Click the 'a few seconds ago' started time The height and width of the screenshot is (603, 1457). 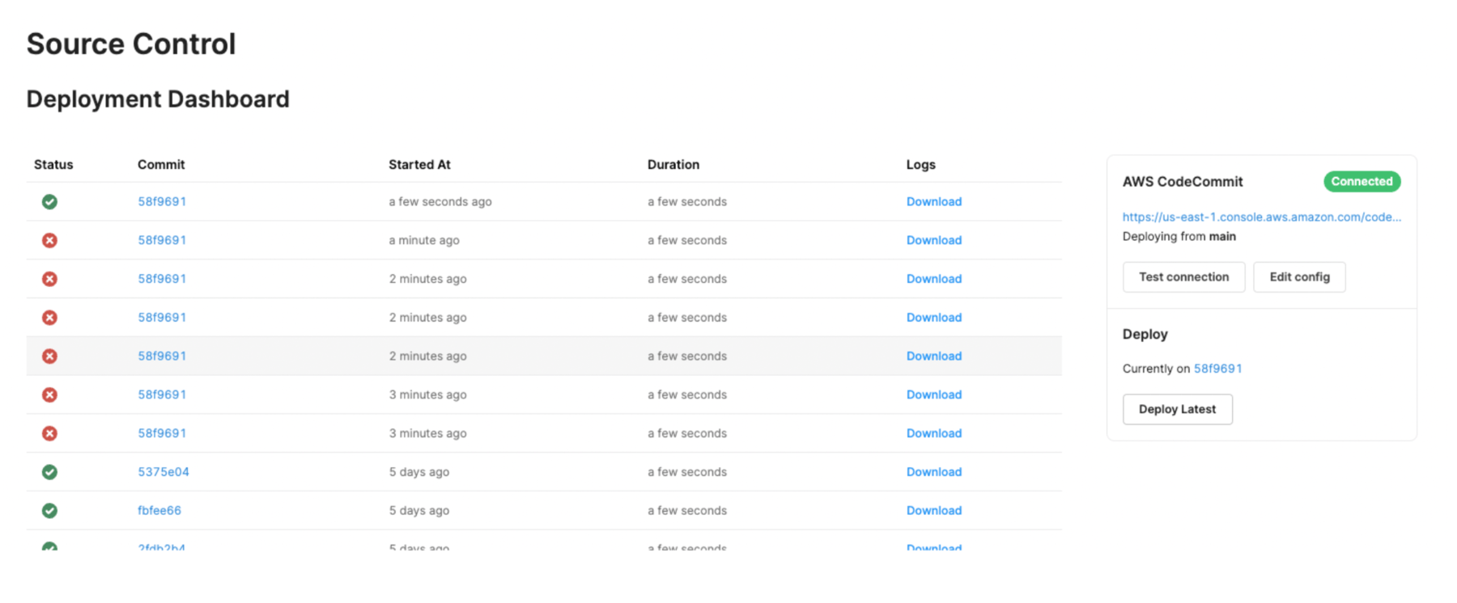pyautogui.click(x=440, y=201)
